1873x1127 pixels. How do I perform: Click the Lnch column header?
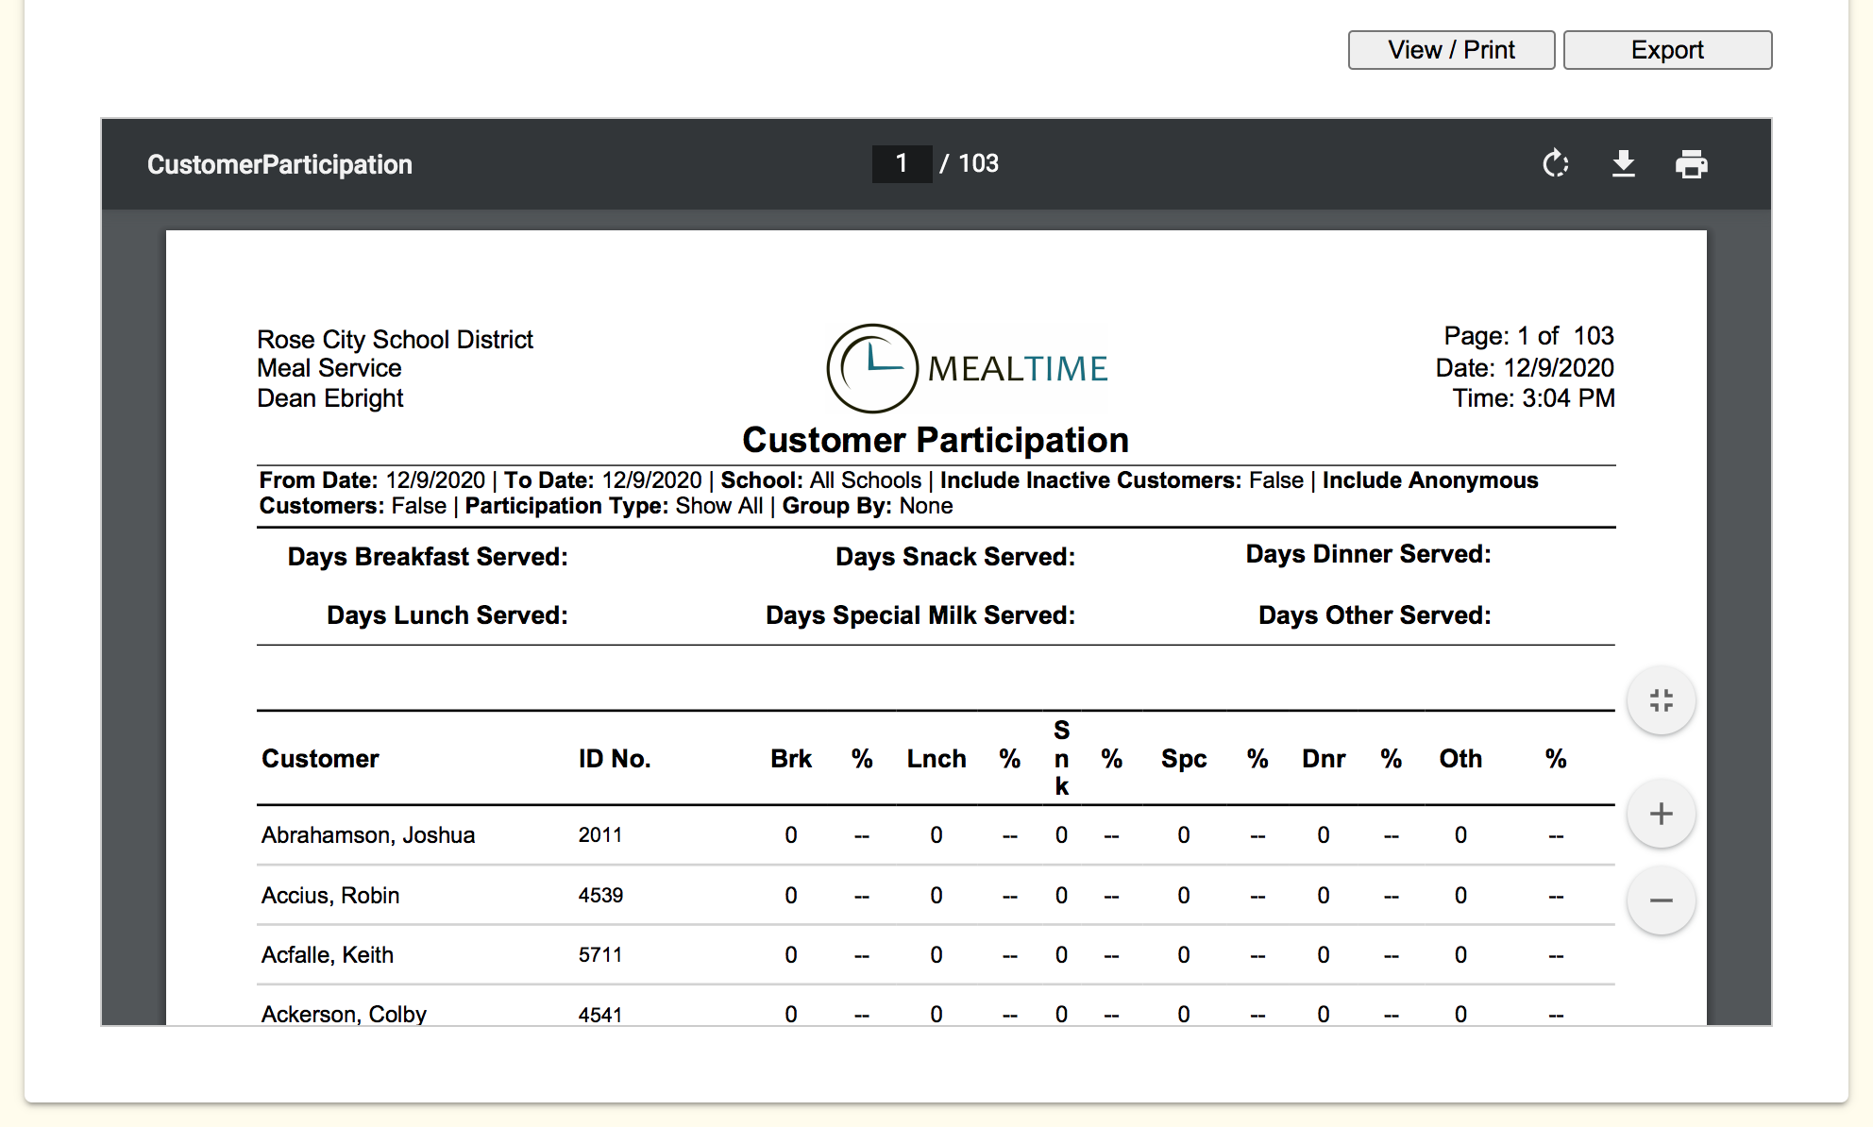coord(936,759)
